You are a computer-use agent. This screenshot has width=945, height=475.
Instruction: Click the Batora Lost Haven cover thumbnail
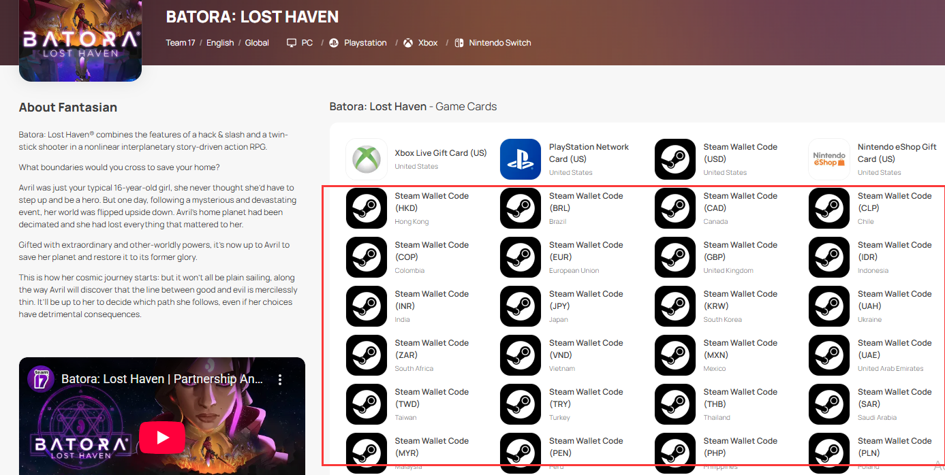(80, 41)
